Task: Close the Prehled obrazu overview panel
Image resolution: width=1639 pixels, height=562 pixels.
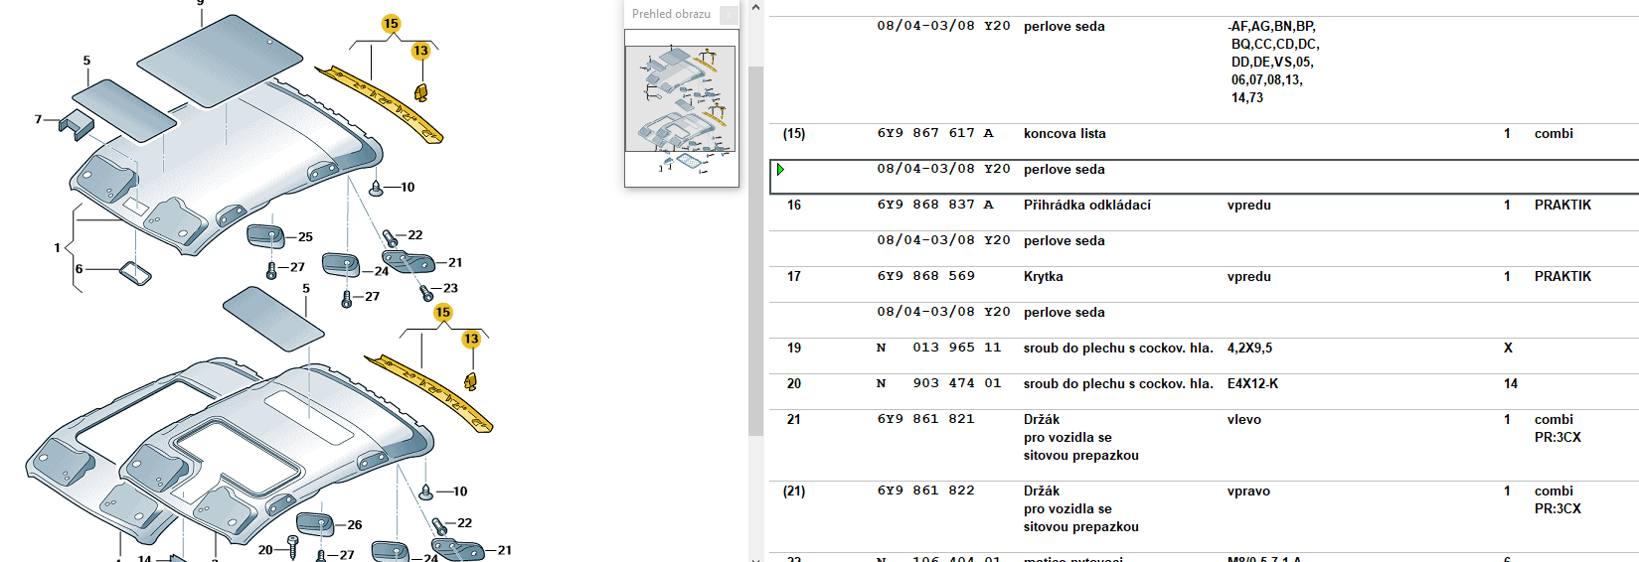Action: (729, 15)
